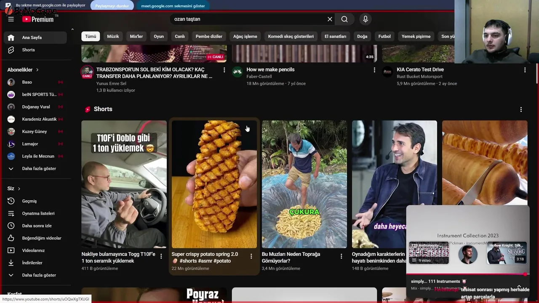
Task: Open beIN SPORTS subscription channel
Action: tap(35, 94)
